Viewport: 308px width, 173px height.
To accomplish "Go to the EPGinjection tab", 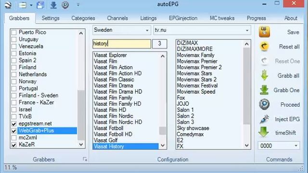I will [183, 18].
